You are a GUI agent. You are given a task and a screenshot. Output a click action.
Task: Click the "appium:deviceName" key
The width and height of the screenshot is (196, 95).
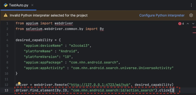pos(43,45)
